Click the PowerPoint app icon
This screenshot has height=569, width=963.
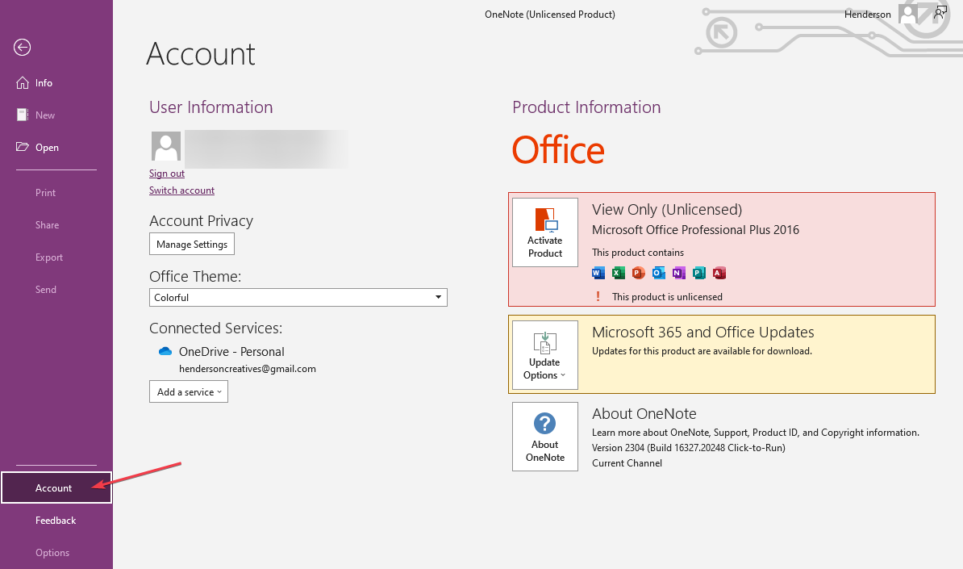tap(639, 273)
